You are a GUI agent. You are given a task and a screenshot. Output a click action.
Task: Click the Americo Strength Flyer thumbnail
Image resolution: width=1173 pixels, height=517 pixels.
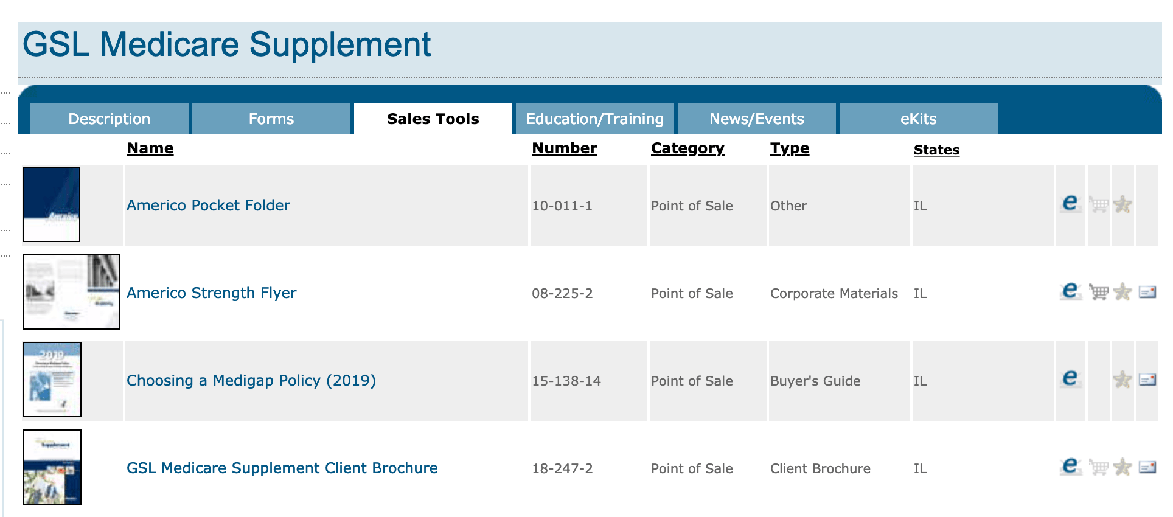(72, 292)
